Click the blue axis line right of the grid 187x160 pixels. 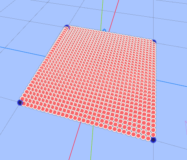pyautogui.click(x=172, y=83)
